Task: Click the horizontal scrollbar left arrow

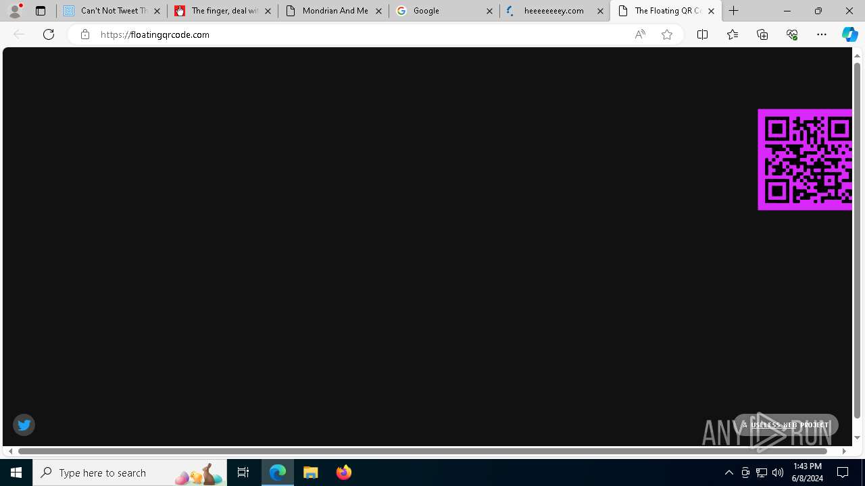Action: click(10, 451)
